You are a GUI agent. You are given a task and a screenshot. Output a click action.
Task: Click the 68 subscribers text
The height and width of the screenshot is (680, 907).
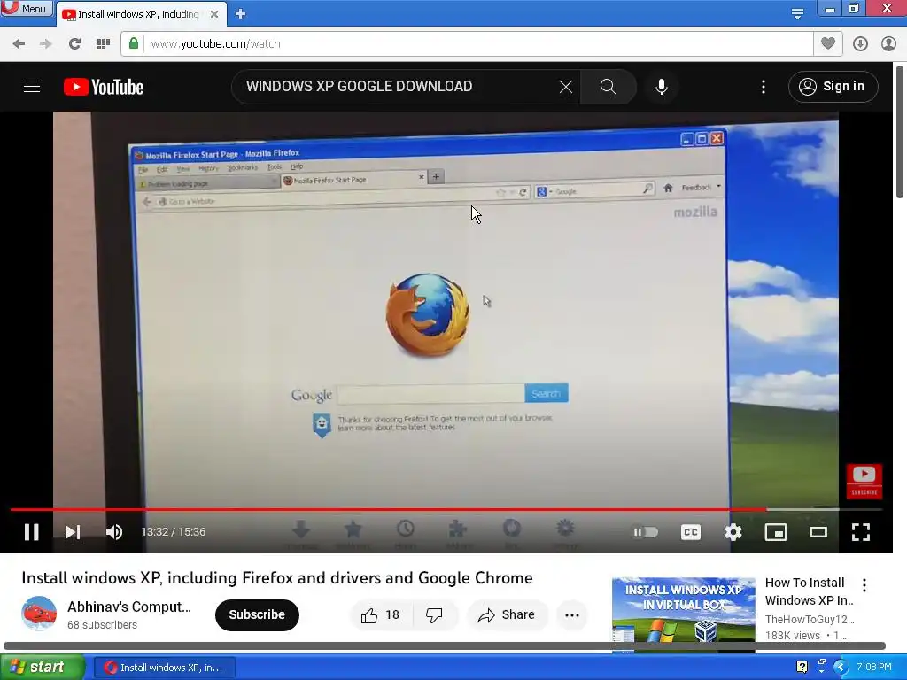coord(103,625)
